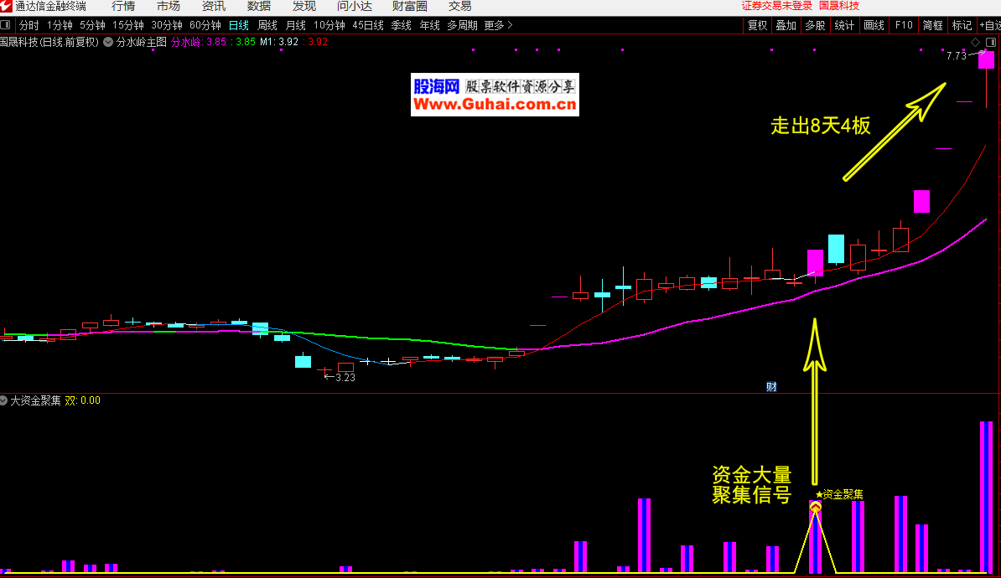The height and width of the screenshot is (578, 1001).
Task: Toggle the left sidebar panel icon
Action: [6, 25]
